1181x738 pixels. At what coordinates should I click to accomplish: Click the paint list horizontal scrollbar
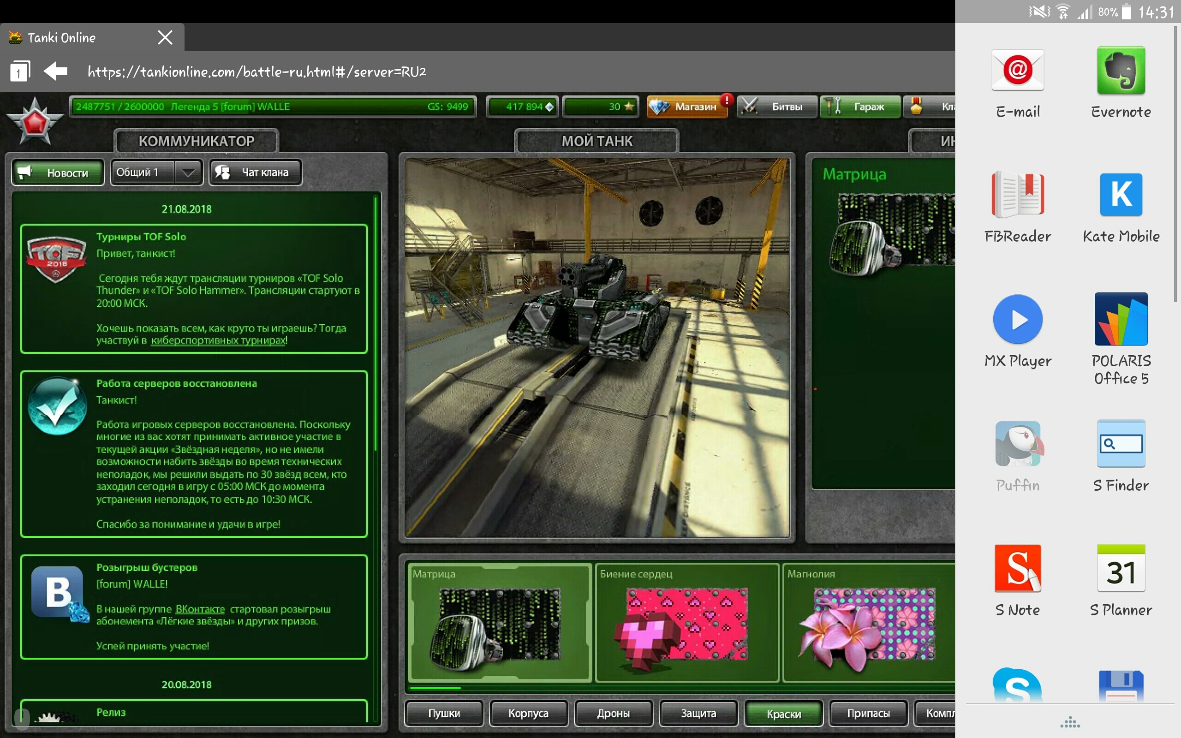pyautogui.click(x=435, y=688)
